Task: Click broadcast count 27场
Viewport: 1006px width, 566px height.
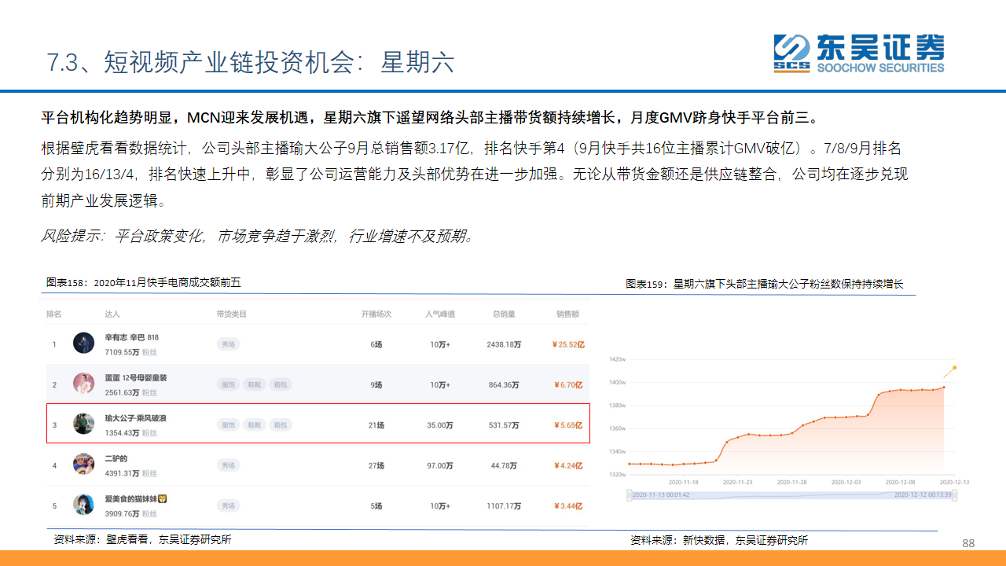Action: point(376,465)
